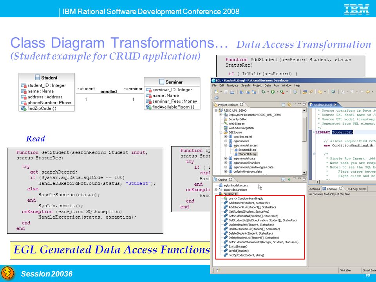Open the New wizard dropdown arrow

pyautogui.click(x=221, y=92)
